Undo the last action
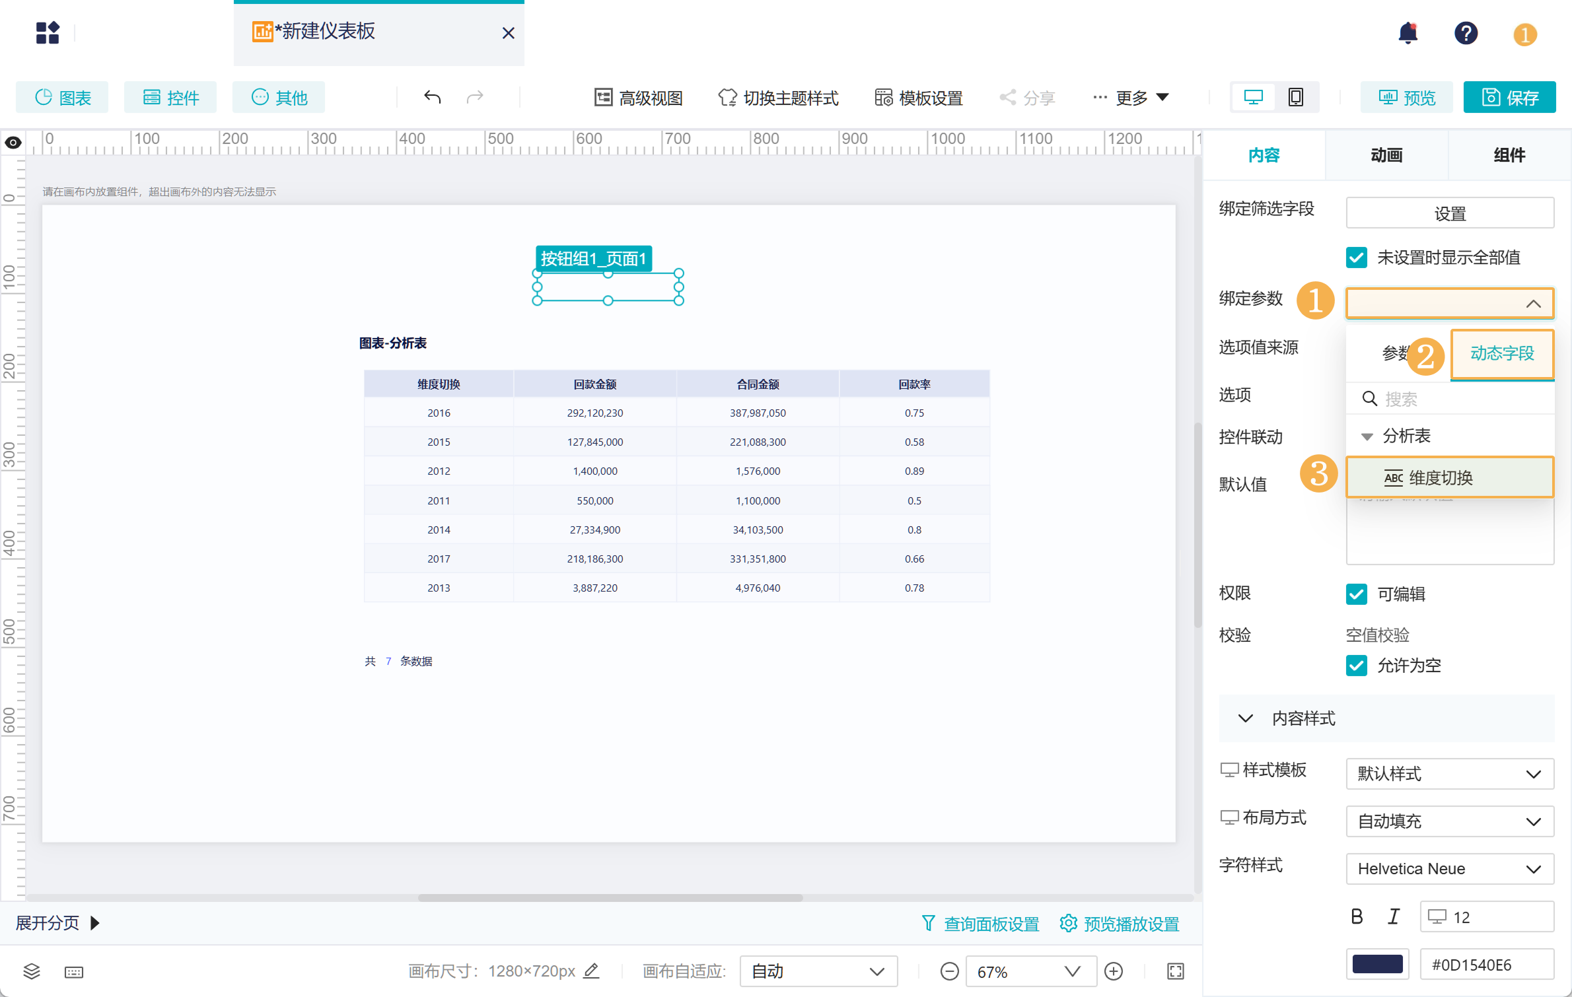Viewport: 1572px width, 997px height. tap(432, 98)
